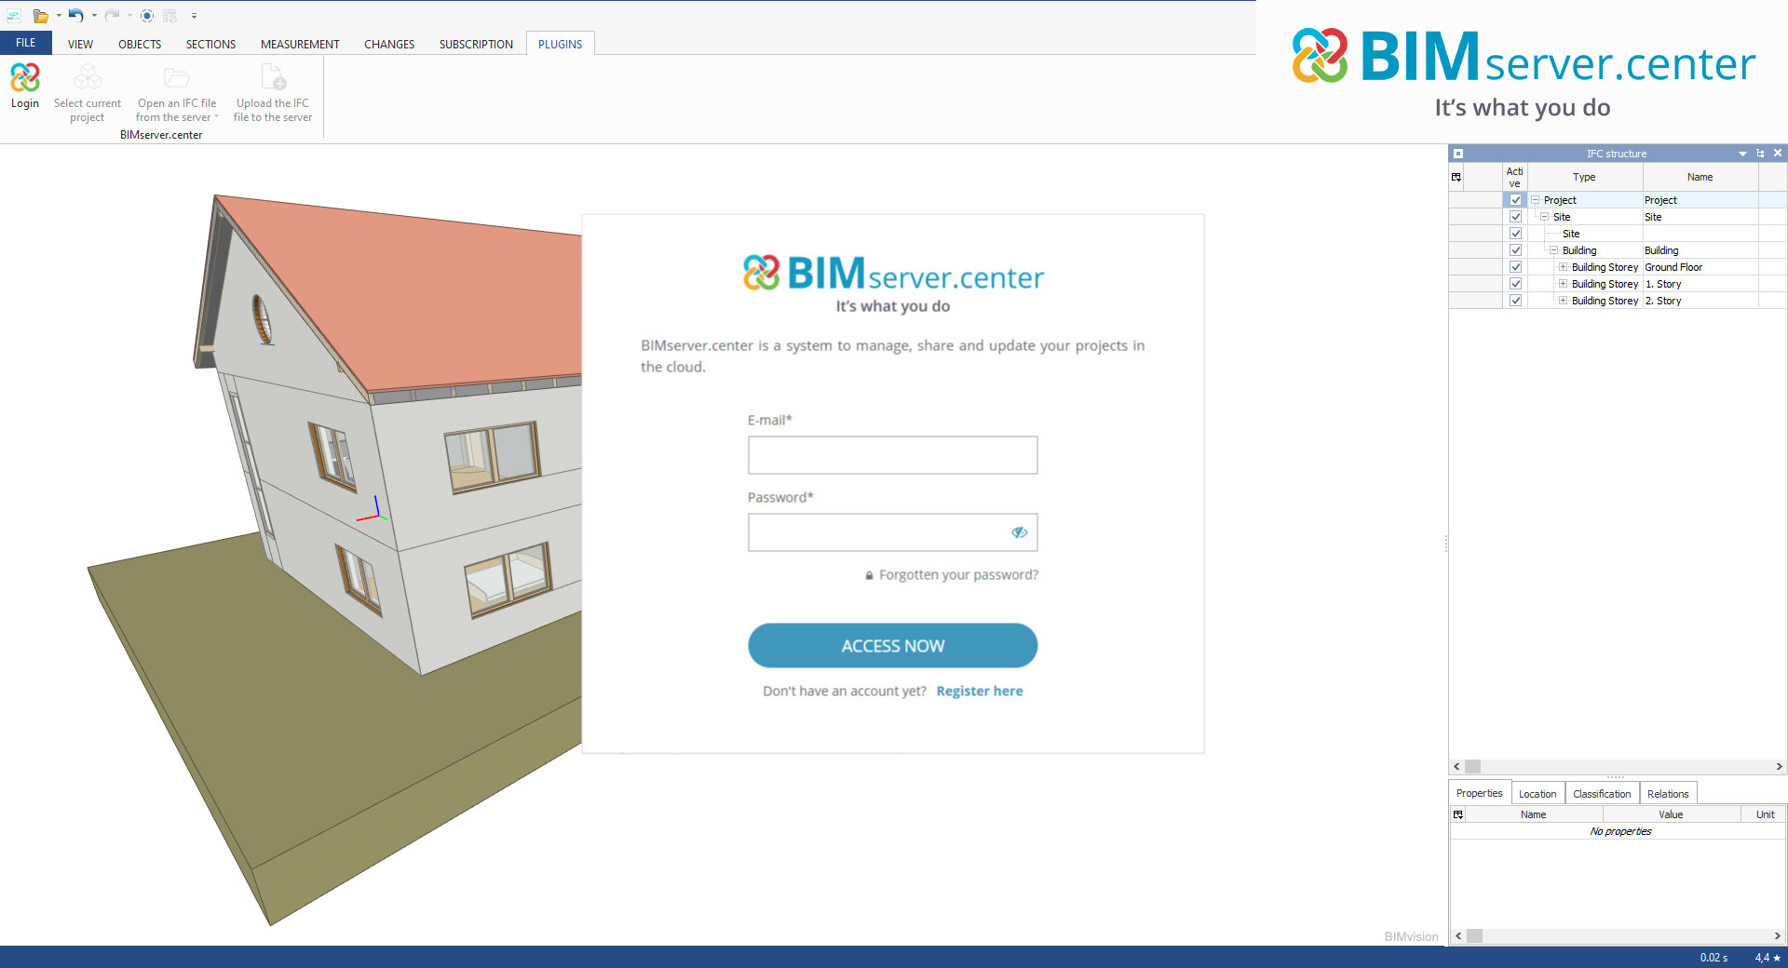Click the padlock icon beside Forgotten your password
Screen dimensions: 1788x968
(869, 575)
